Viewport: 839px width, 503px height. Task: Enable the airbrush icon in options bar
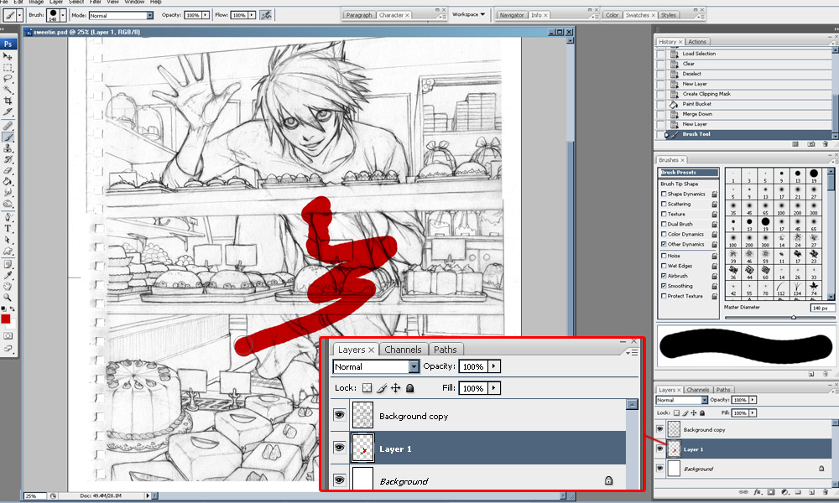[266, 15]
